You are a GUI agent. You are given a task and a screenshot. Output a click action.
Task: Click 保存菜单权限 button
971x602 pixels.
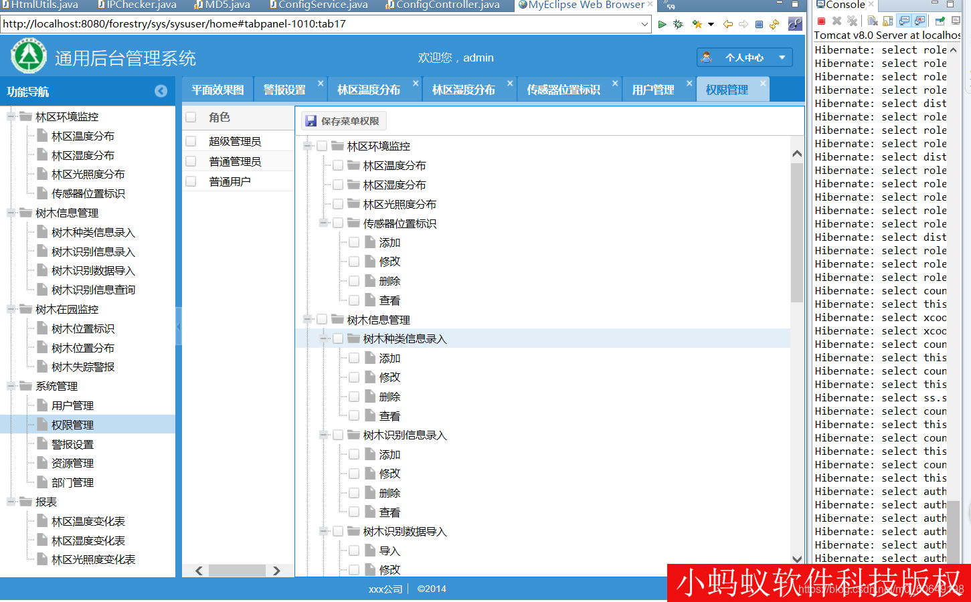click(343, 121)
